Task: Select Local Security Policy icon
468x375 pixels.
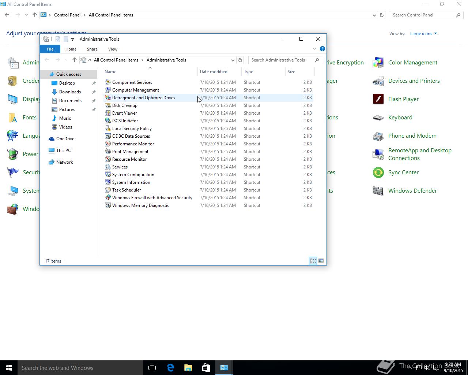Action: click(x=107, y=129)
